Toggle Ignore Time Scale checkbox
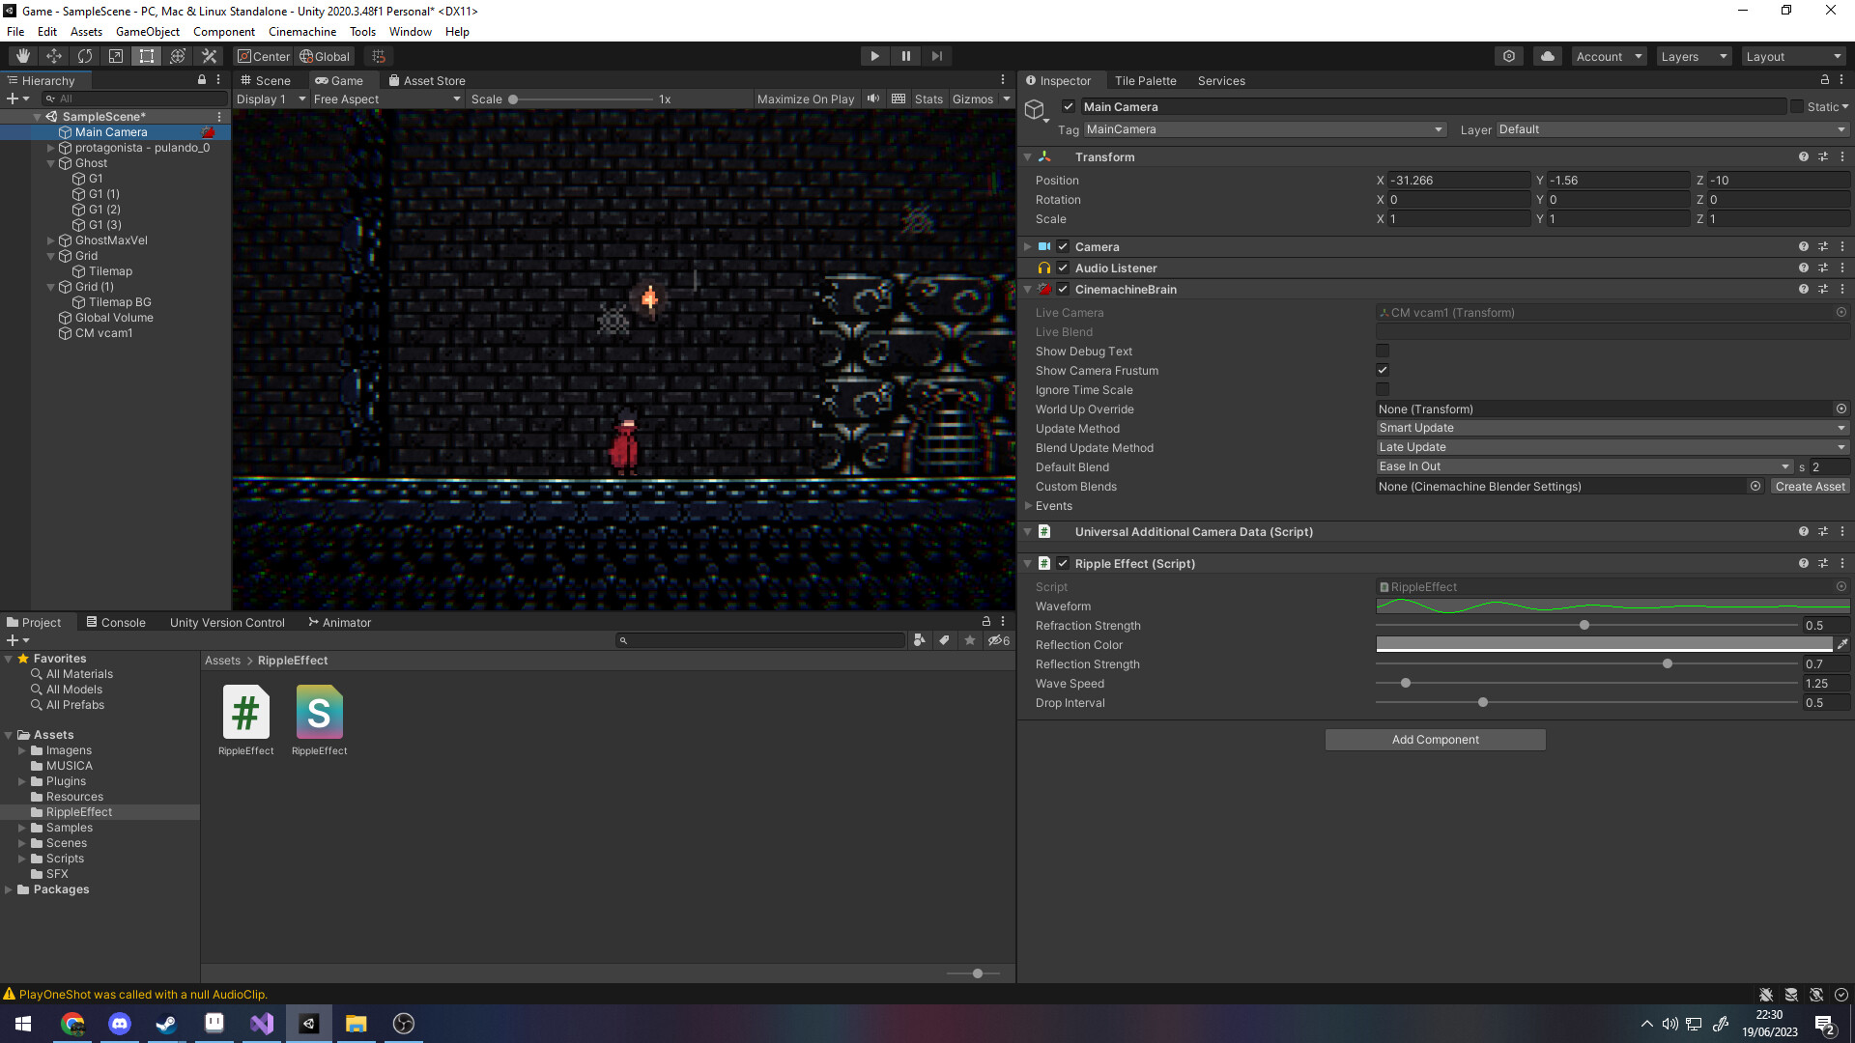 [x=1383, y=389]
